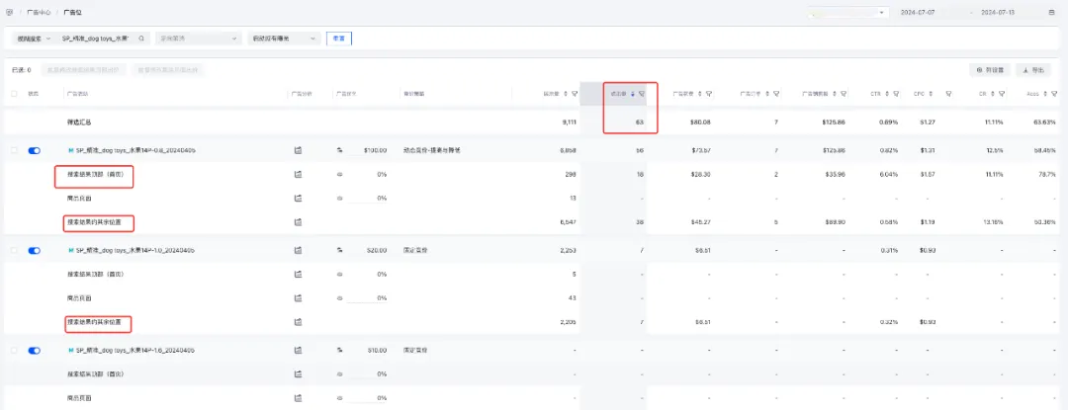Screen dimensions: 1068x410
Task: Click the $100.00 budget input field
Action: tap(369, 150)
